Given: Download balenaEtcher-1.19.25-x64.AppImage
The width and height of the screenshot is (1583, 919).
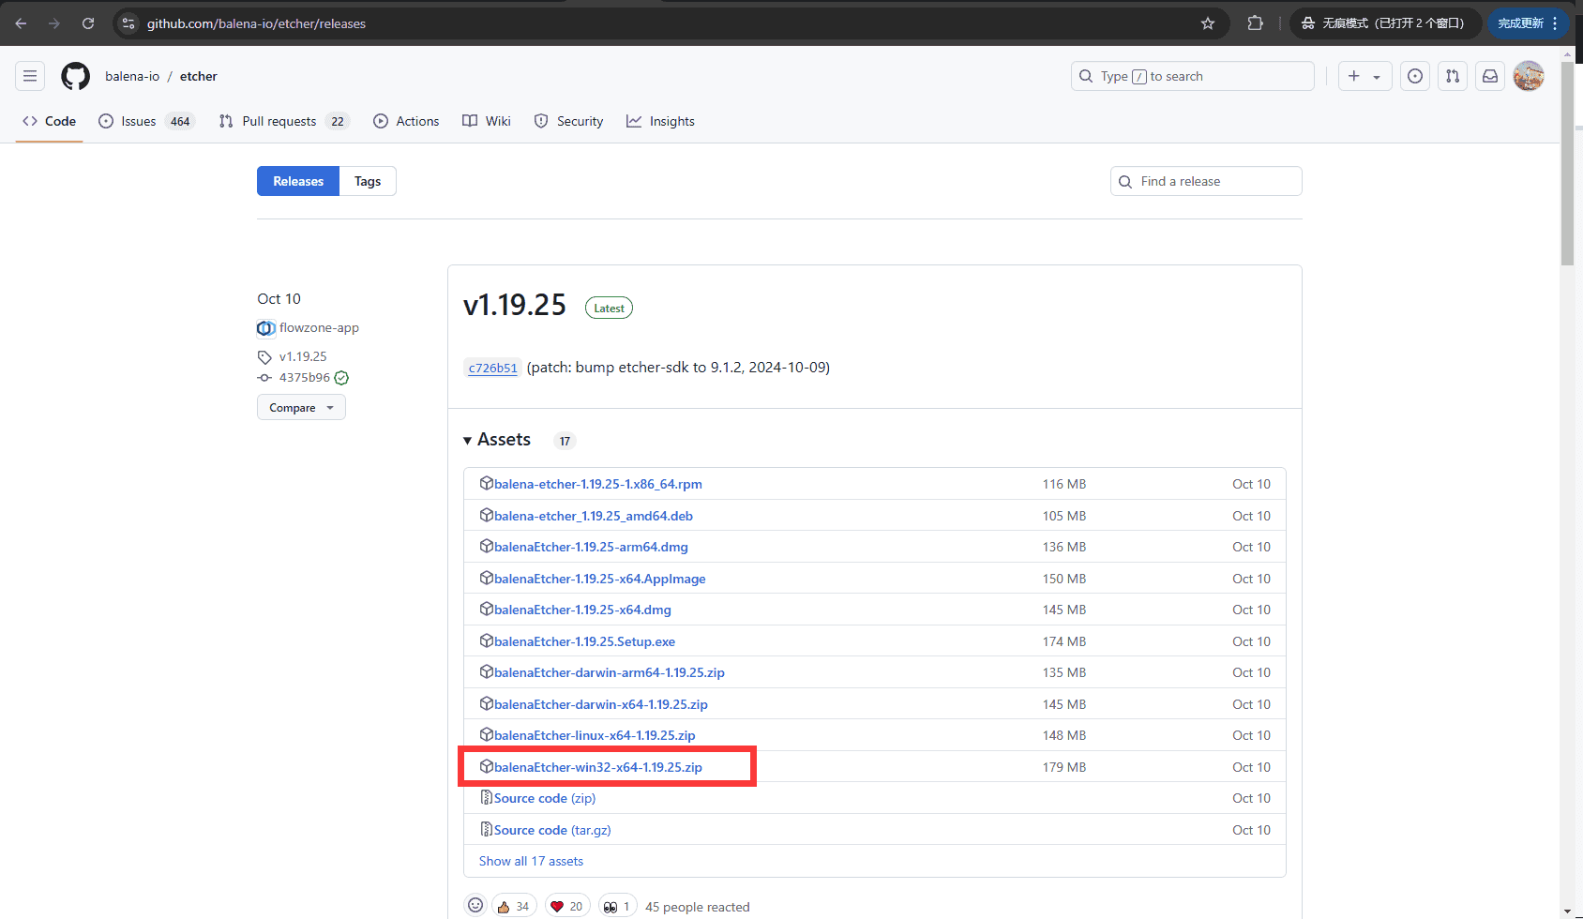Looking at the screenshot, I should [600, 579].
